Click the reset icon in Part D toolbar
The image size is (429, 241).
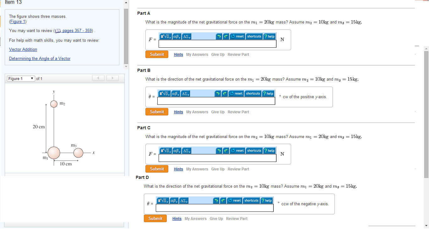(x=234, y=200)
